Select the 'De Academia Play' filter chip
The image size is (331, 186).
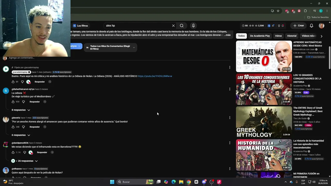pyautogui.click(x=260, y=36)
